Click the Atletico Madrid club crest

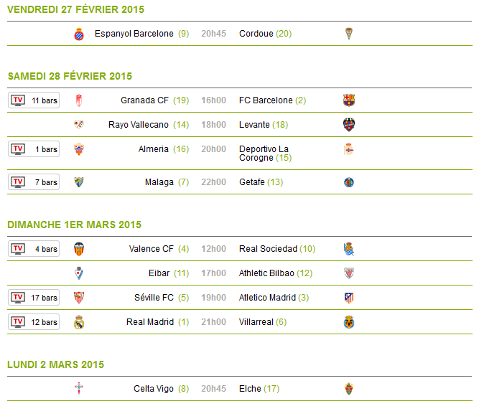click(349, 298)
